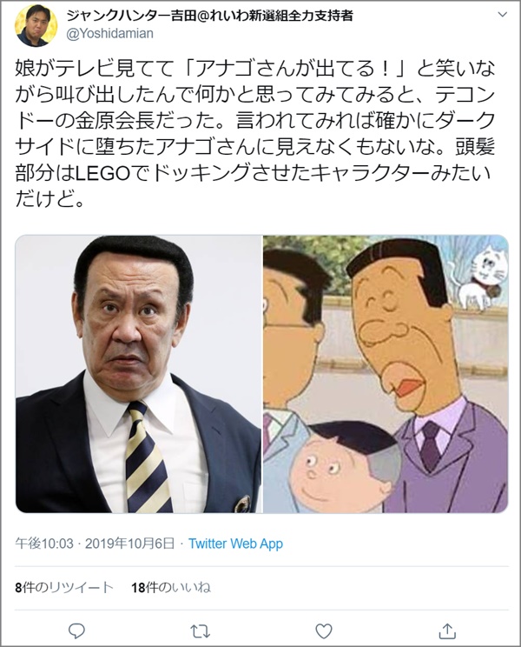Screen dimensions: 521x647
Task: Open the share tweet upload icon
Action: click(x=447, y=630)
